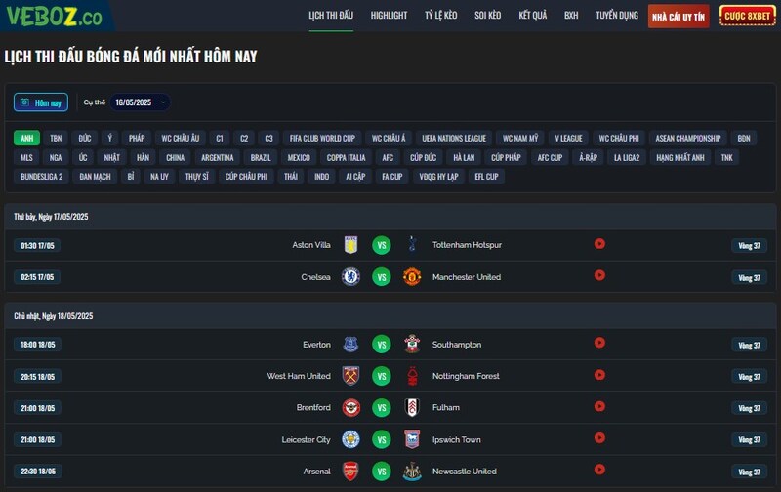The width and height of the screenshot is (781, 492).
Task: Play live stream for Brentford match
Action: click(x=599, y=406)
